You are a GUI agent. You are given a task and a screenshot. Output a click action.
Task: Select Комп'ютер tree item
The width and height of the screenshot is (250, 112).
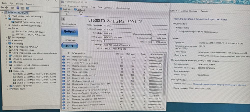coord(18,44)
